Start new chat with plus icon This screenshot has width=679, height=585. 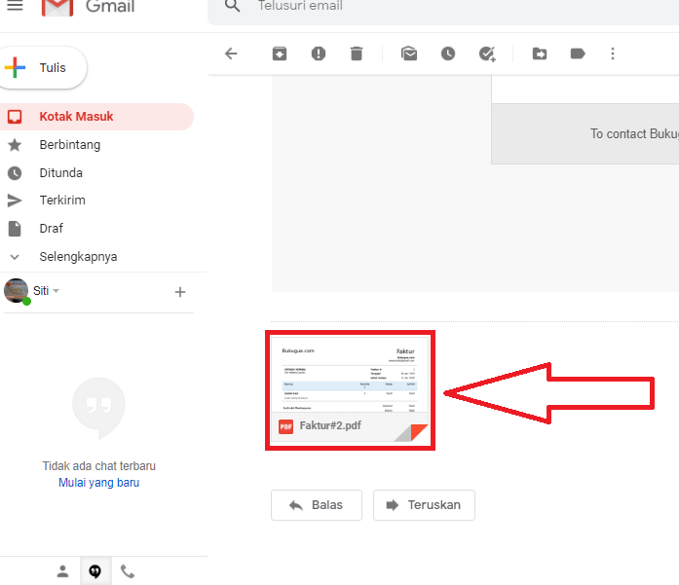[x=180, y=292]
